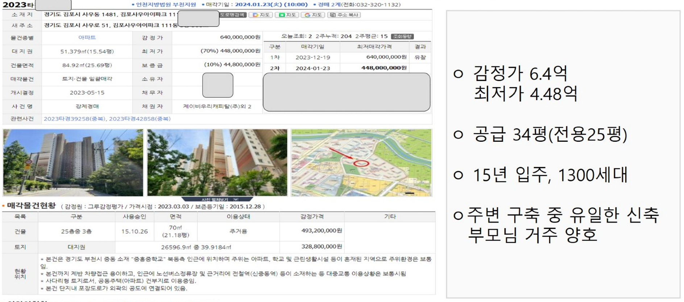Open the location map thumbnail
Image resolution: width=684 pixels, height=302 pixels.
[x=361, y=162]
